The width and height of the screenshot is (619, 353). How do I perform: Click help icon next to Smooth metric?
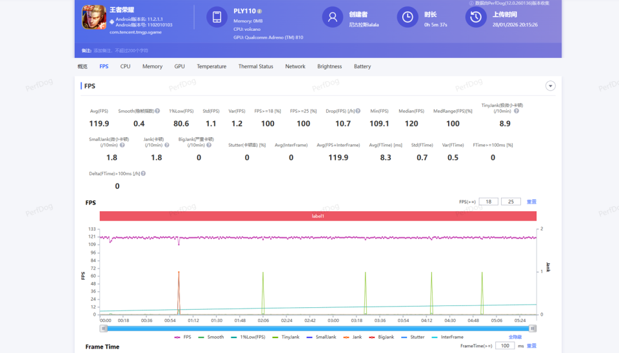tap(157, 111)
